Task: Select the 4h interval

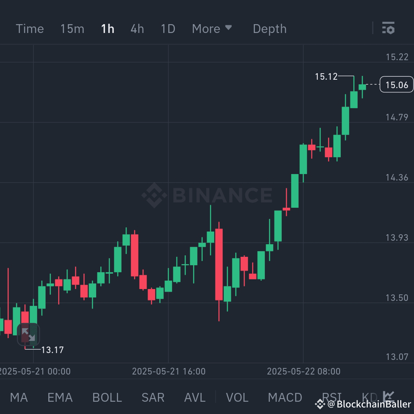Action: 137,28
